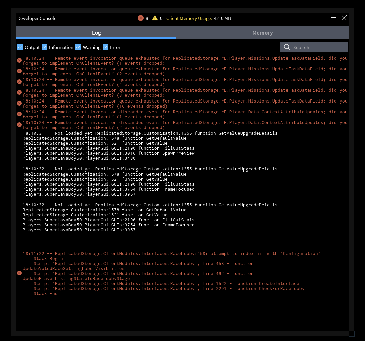The image size is (365, 341).
Task: Click the magnifying glass search icon
Action: pyautogui.click(x=287, y=47)
